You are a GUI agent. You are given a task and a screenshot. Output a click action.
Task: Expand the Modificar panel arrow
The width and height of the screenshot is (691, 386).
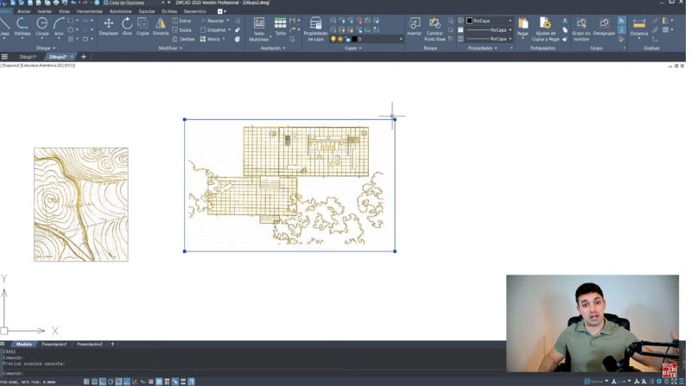click(x=181, y=48)
